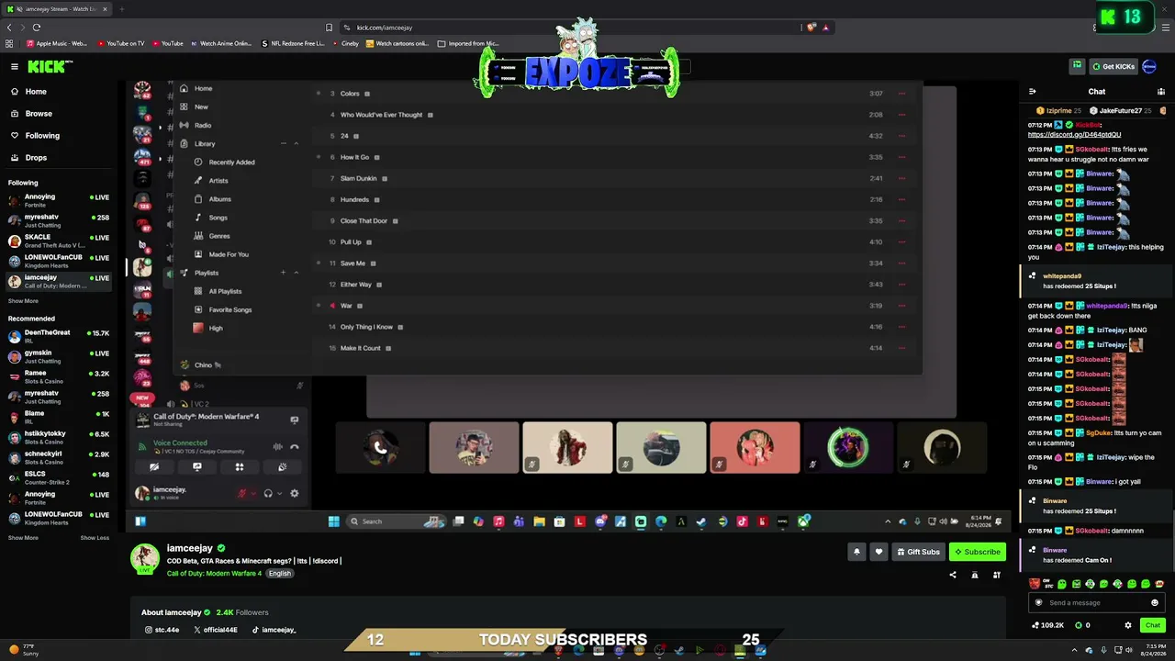Play the track Slam Dunkin
Viewport: 1175px width, 661px height.
[359, 179]
